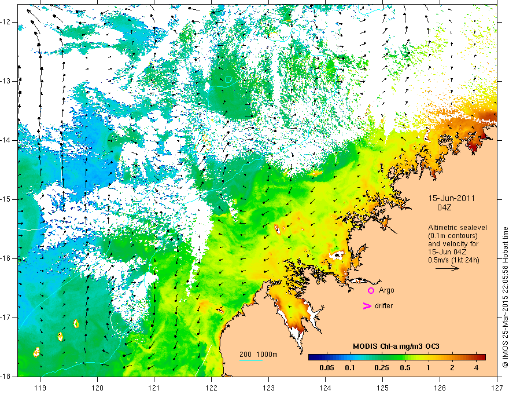Click the 'drifter' legend label

tap(383, 306)
